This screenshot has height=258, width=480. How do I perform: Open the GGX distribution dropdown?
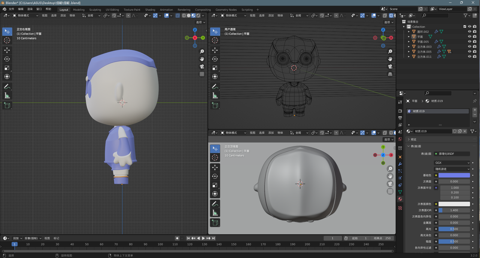pyautogui.click(x=452, y=163)
